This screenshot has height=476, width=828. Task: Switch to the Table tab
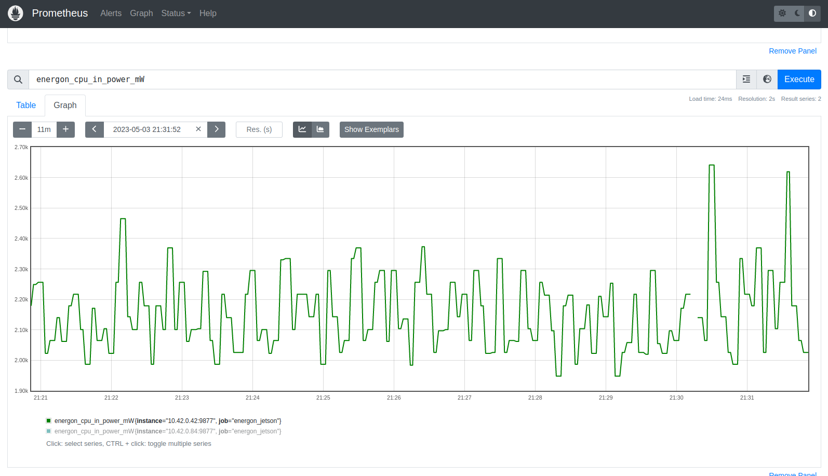26,105
